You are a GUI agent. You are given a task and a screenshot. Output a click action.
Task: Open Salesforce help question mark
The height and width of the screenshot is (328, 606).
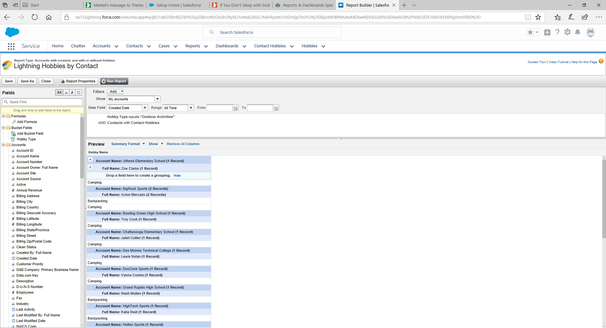click(x=557, y=32)
